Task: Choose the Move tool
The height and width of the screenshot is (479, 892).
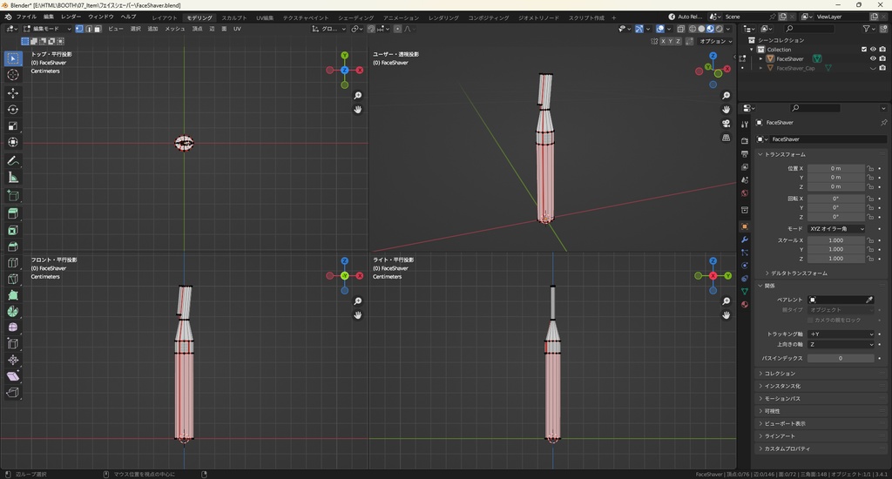Action: [13, 92]
